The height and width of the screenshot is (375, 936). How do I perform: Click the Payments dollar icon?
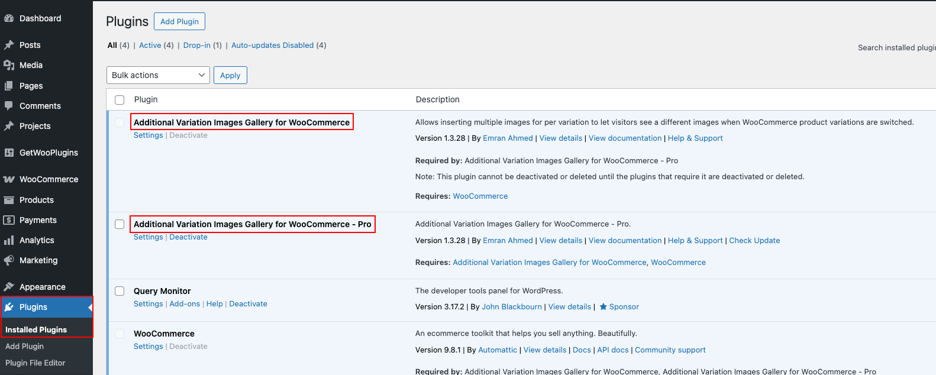pos(9,220)
